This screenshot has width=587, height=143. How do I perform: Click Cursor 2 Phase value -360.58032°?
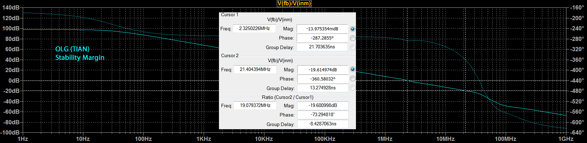pos(323,79)
